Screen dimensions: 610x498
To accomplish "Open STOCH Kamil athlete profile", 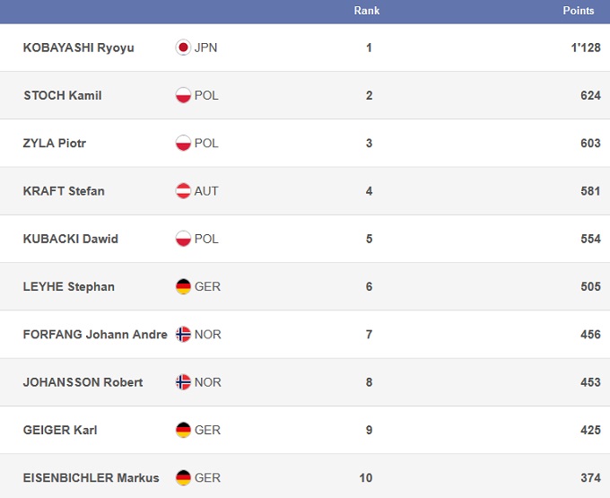I will [x=62, y=95].
